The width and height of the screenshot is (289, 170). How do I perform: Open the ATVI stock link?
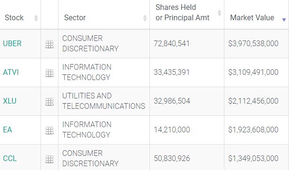click(x=11, y=72)
